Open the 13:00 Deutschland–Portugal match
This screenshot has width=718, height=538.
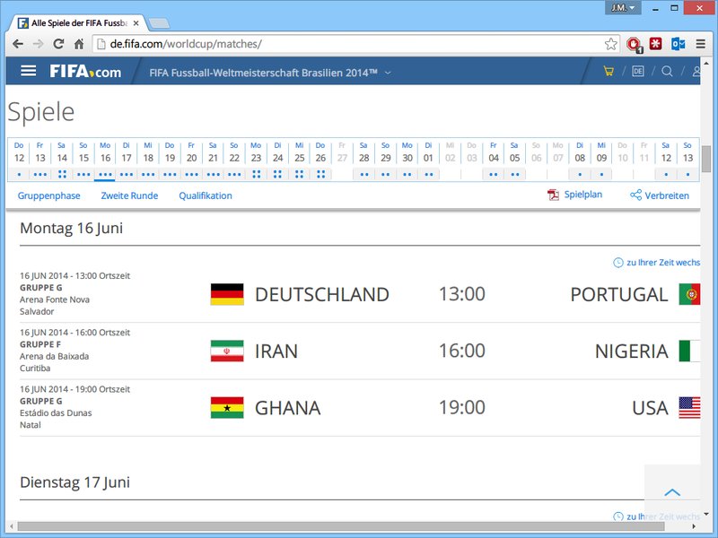coord(462,294)
